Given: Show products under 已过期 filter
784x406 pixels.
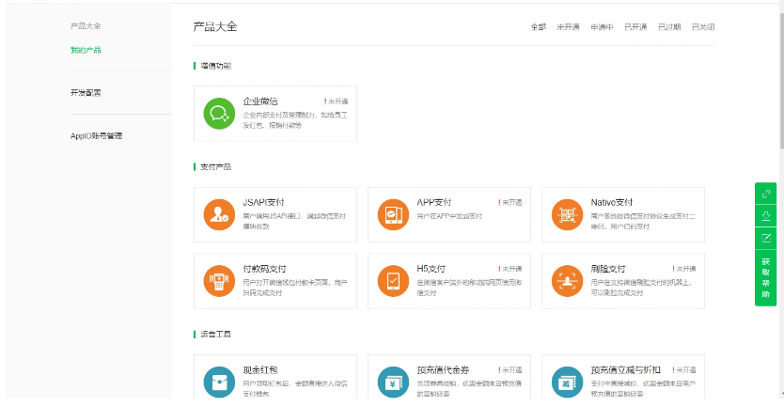Looking at the screenshot, I should [x=669, y=27].
